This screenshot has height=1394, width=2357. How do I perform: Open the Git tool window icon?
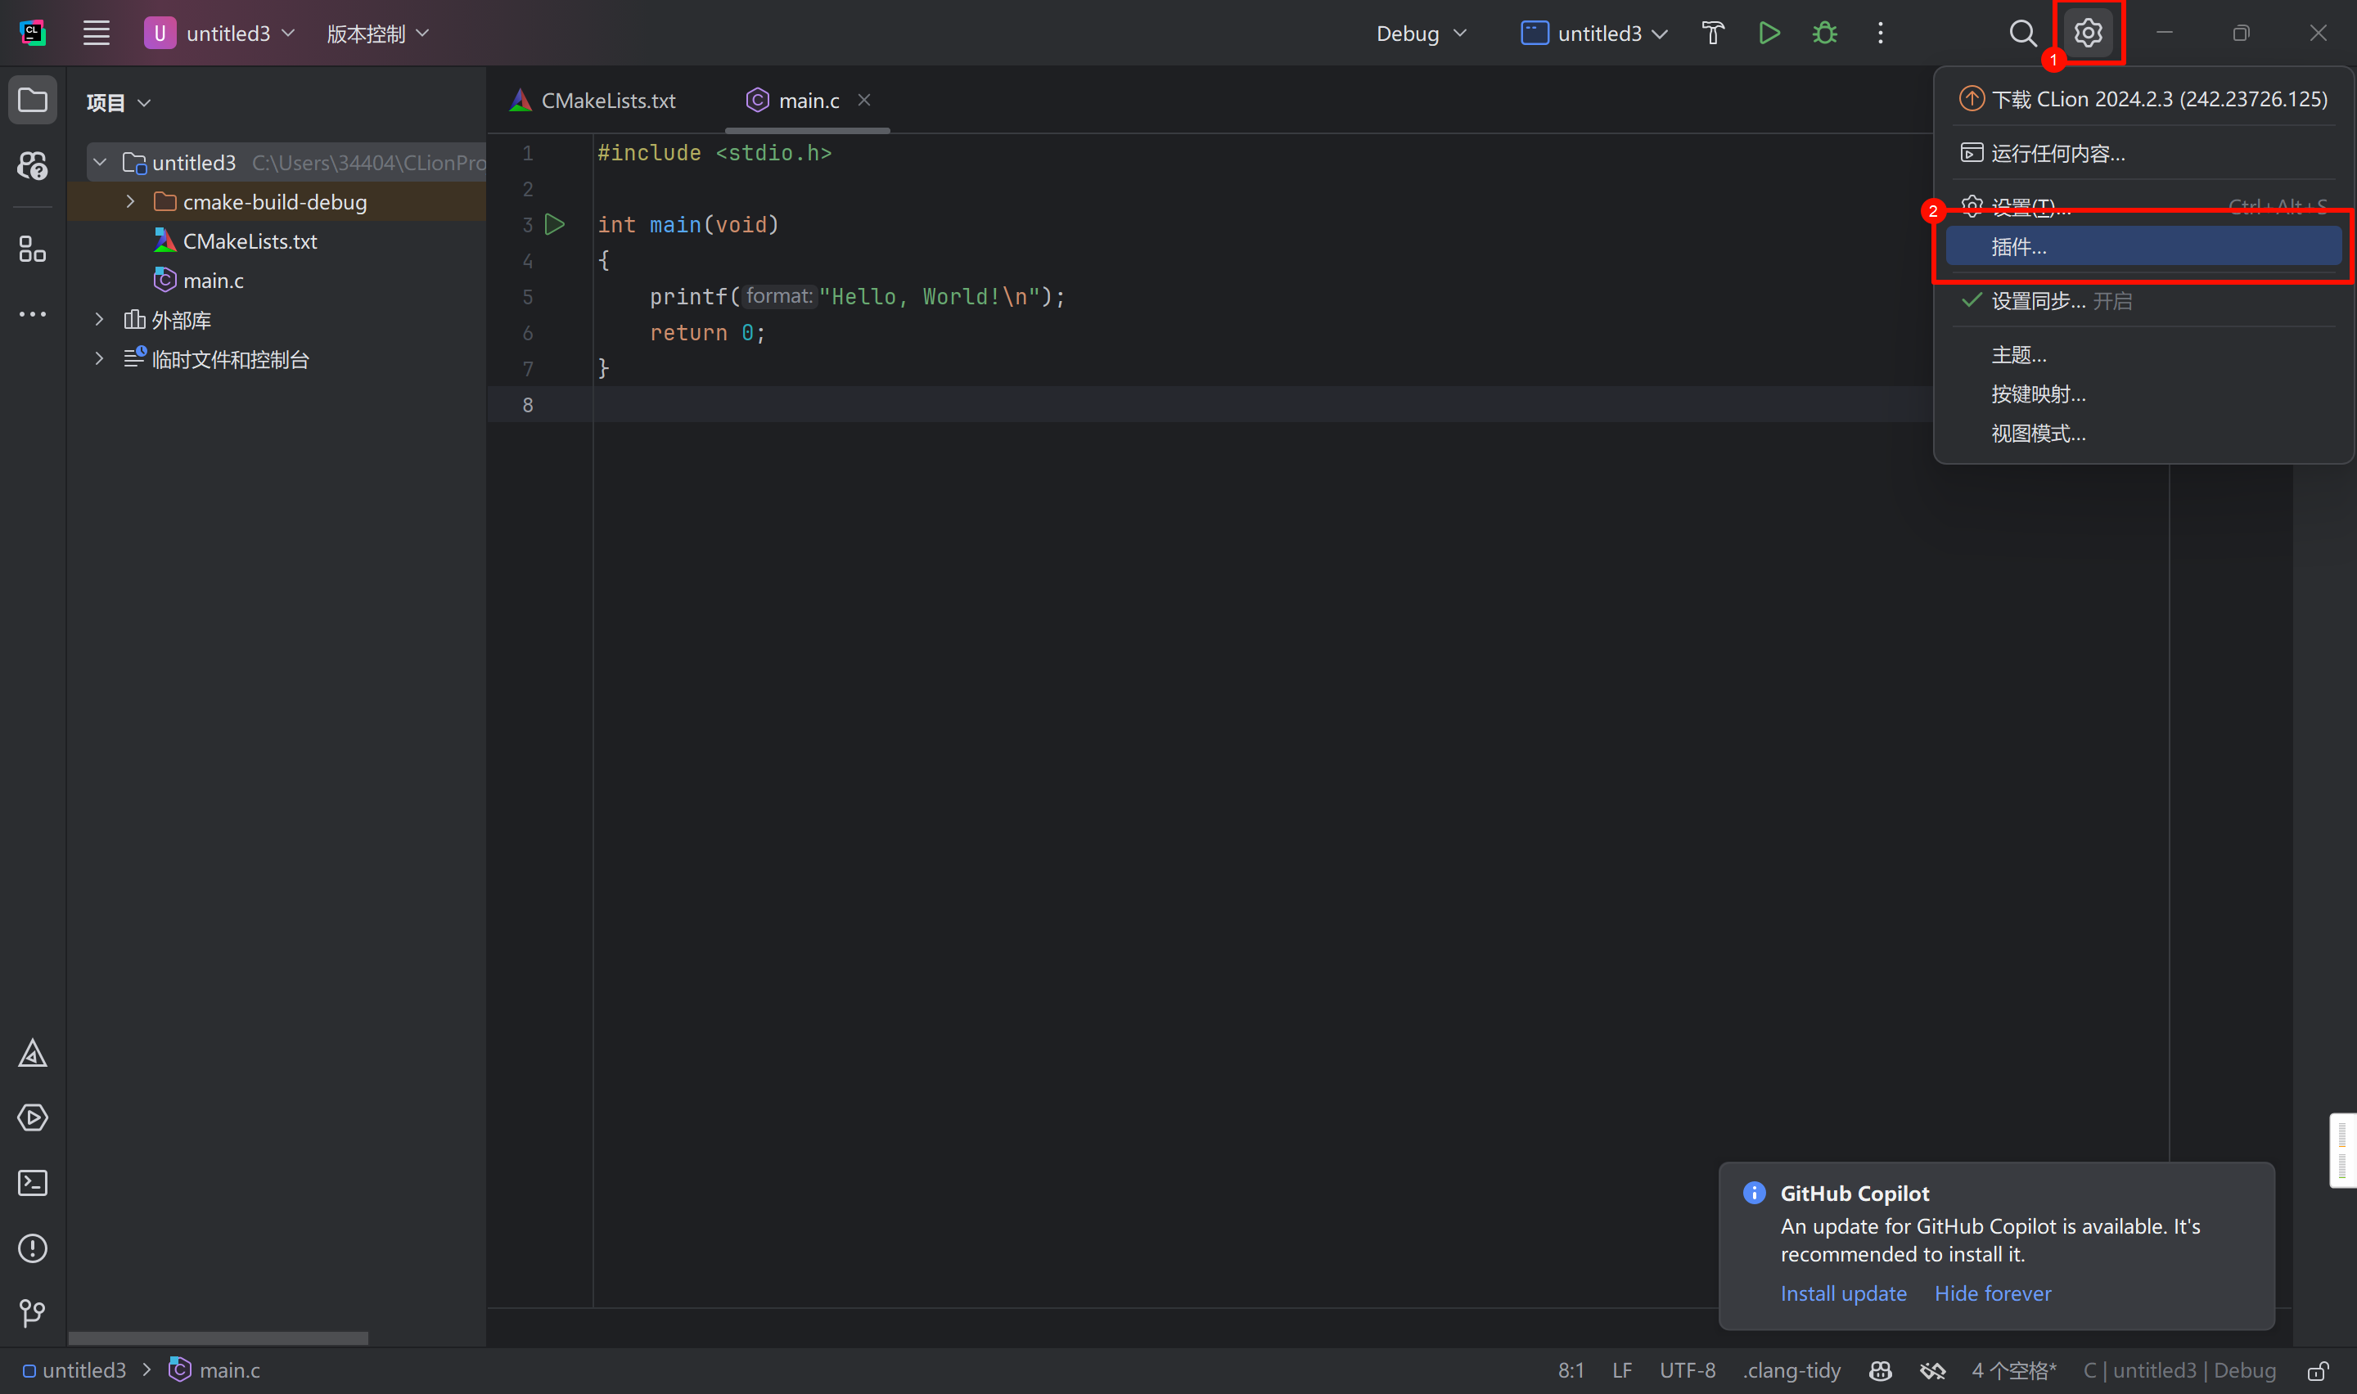click(33, 1313)
